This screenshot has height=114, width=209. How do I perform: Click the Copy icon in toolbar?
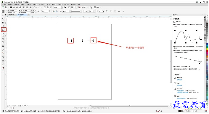[28, 7]
